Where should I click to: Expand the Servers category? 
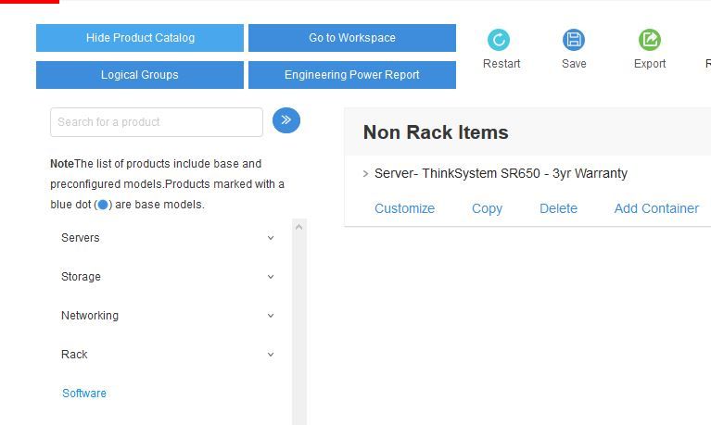click(271, 237)
